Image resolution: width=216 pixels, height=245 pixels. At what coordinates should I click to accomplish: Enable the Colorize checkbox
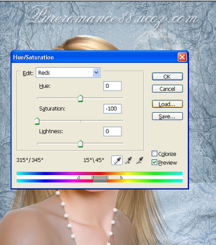pos(154,154)
